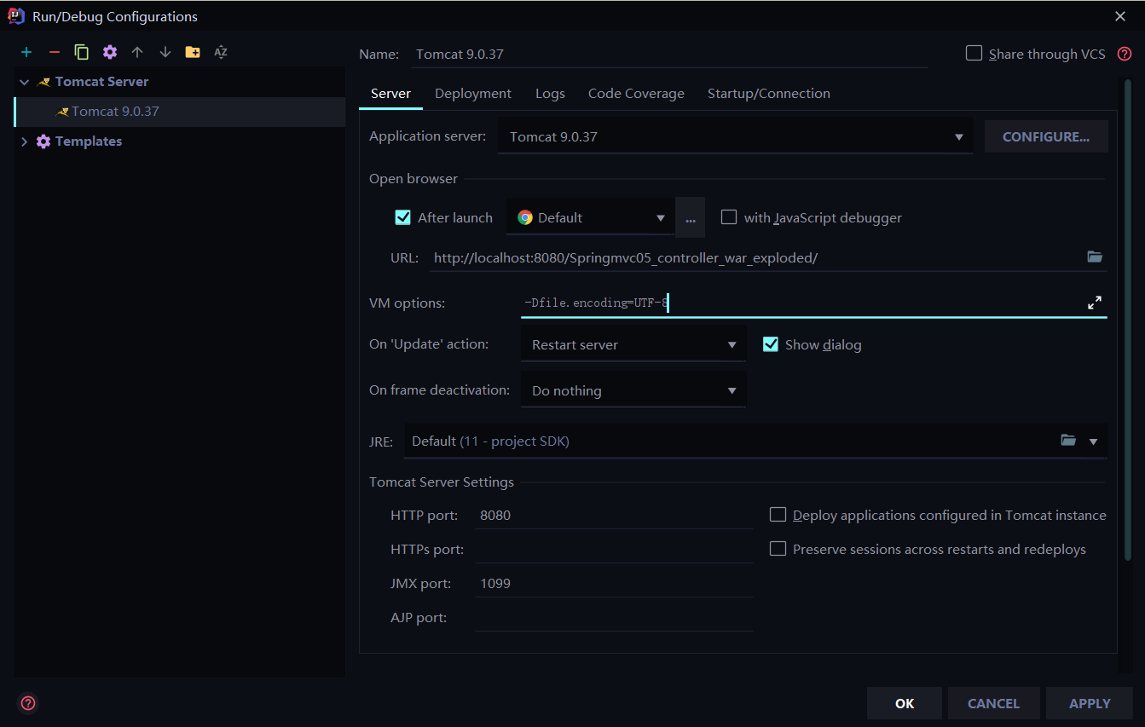This screenshot has height=727, width=1145.
Task: Toggle Show dialog checkbox
Action: coord(771,344)
